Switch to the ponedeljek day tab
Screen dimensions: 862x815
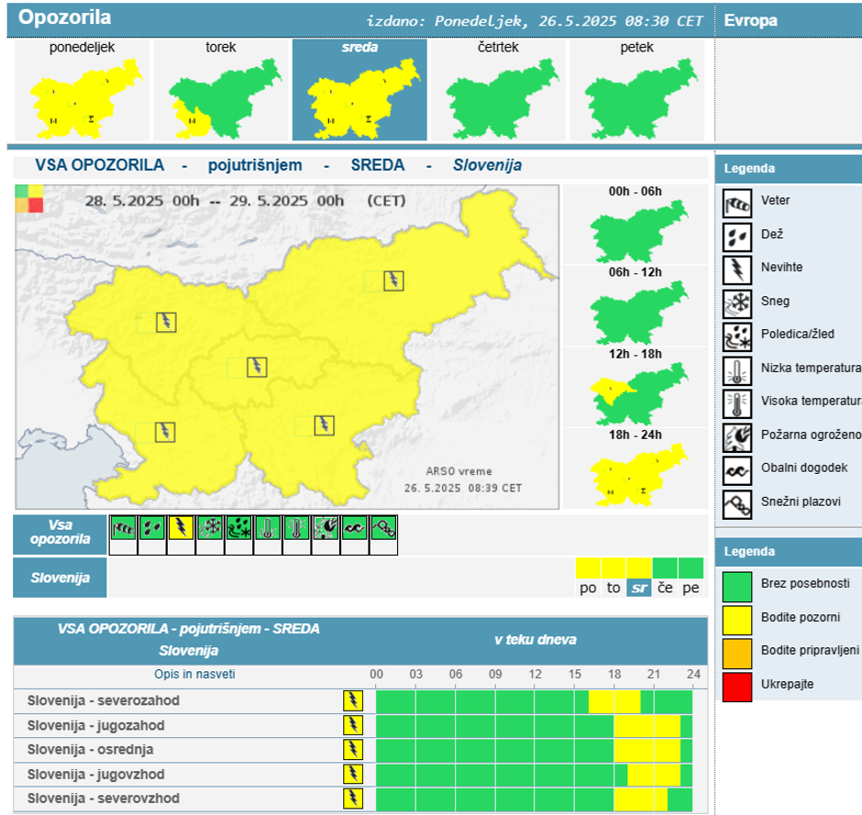point(82,91)
